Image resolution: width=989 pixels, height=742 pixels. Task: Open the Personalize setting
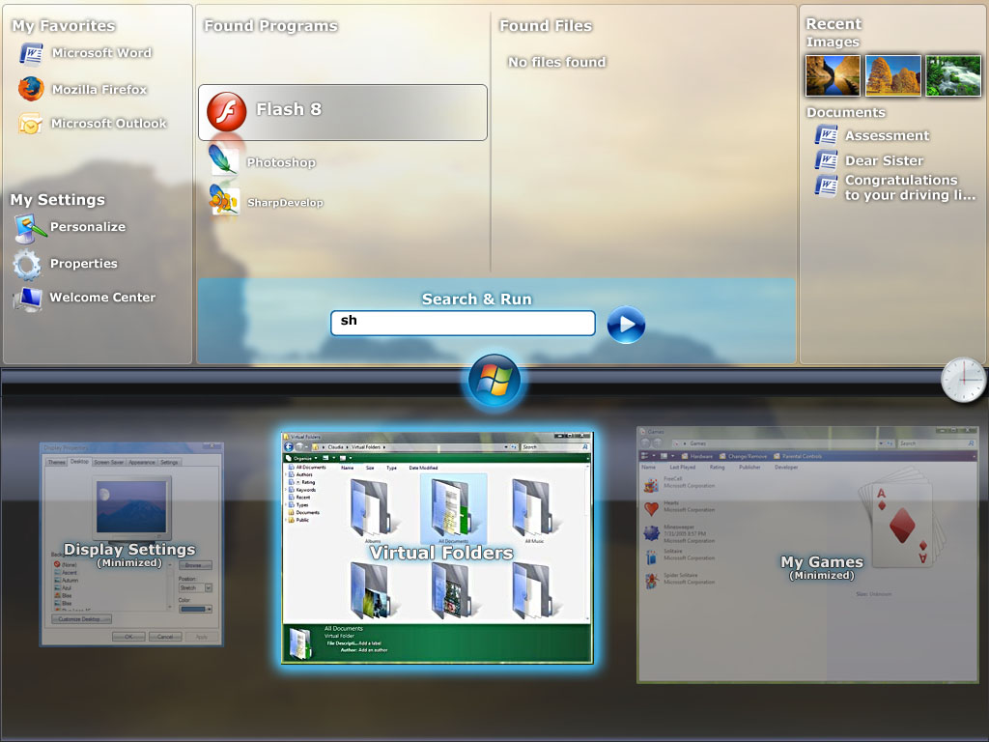pos(70,227)
